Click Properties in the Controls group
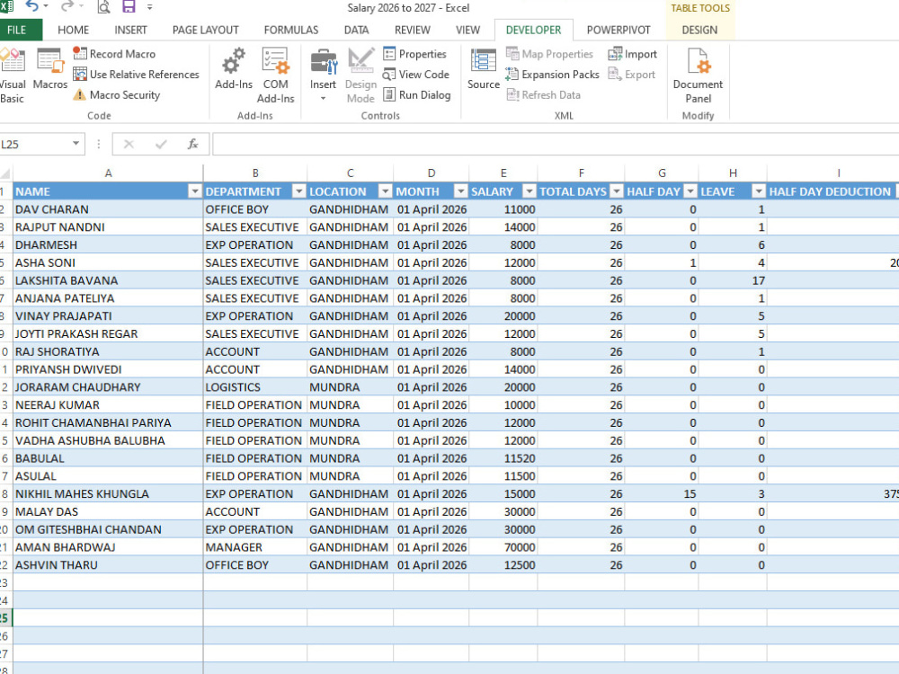Screen dimensions: 899x674 [x=414, y=54]
